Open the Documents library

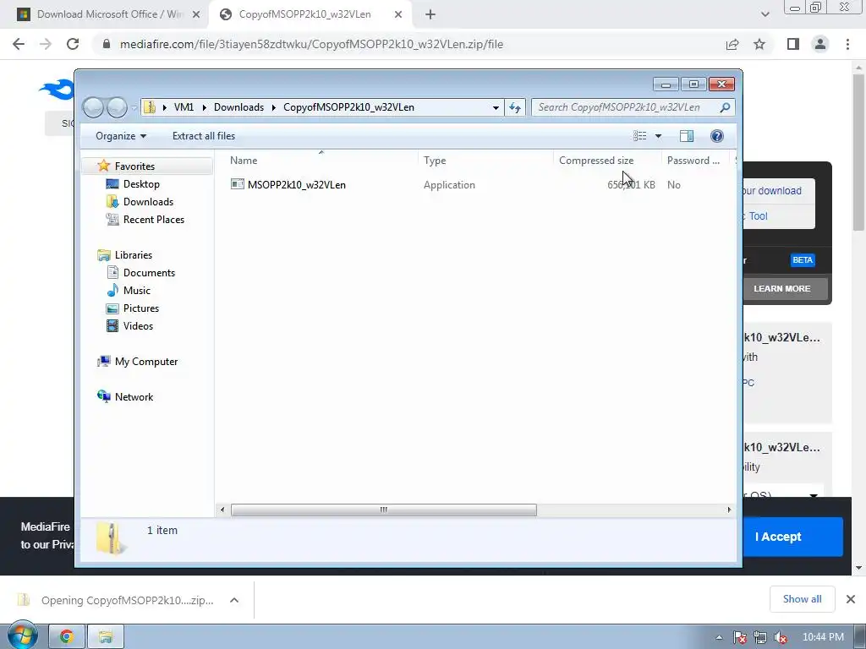coord(149,273)
